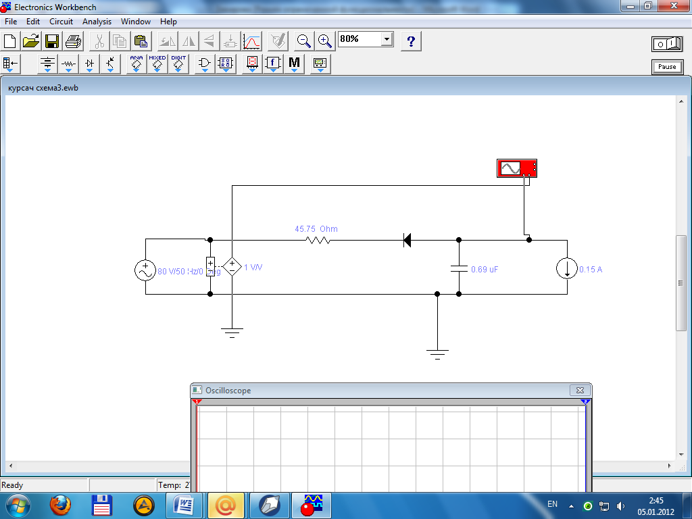This screenshot has width=692, height=519.
Task: Open the help question mark
Action: [x=412, y=41]
